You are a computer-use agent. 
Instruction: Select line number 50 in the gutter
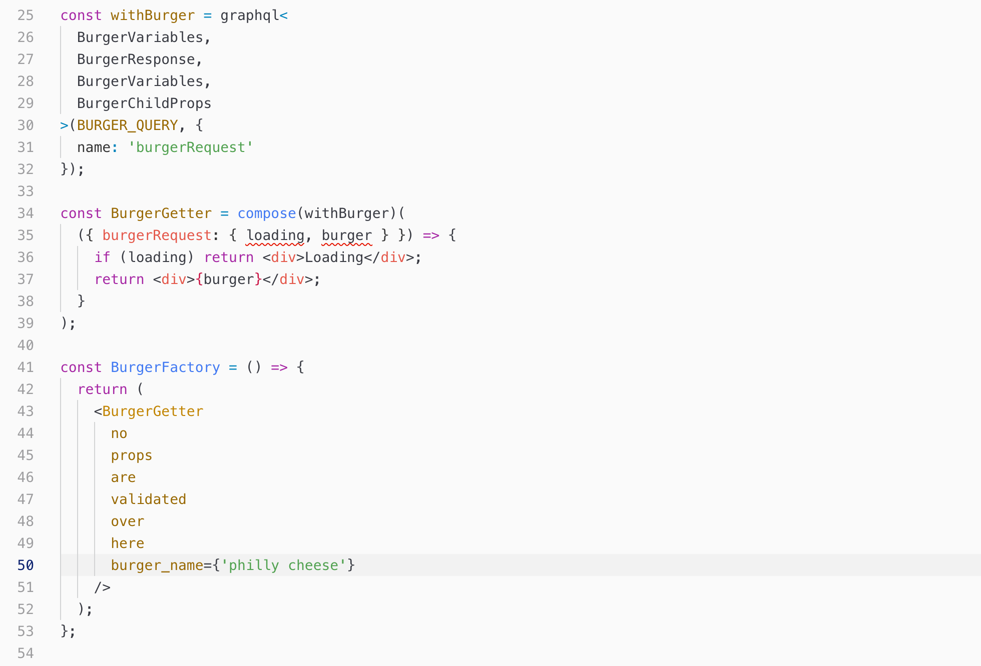[x=26, y=565]
